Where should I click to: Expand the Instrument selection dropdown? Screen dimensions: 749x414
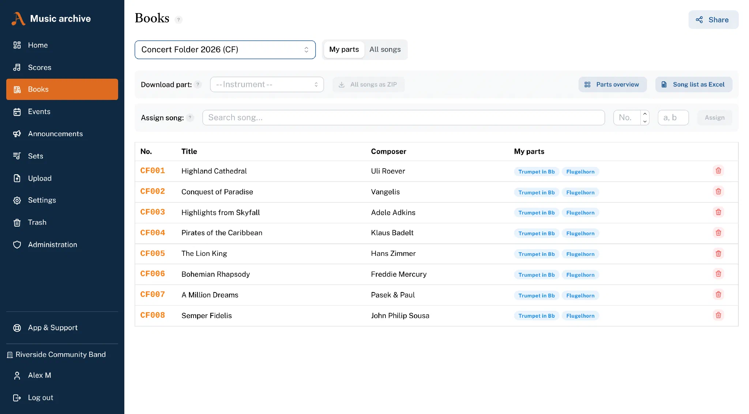(x=267, y=85)
